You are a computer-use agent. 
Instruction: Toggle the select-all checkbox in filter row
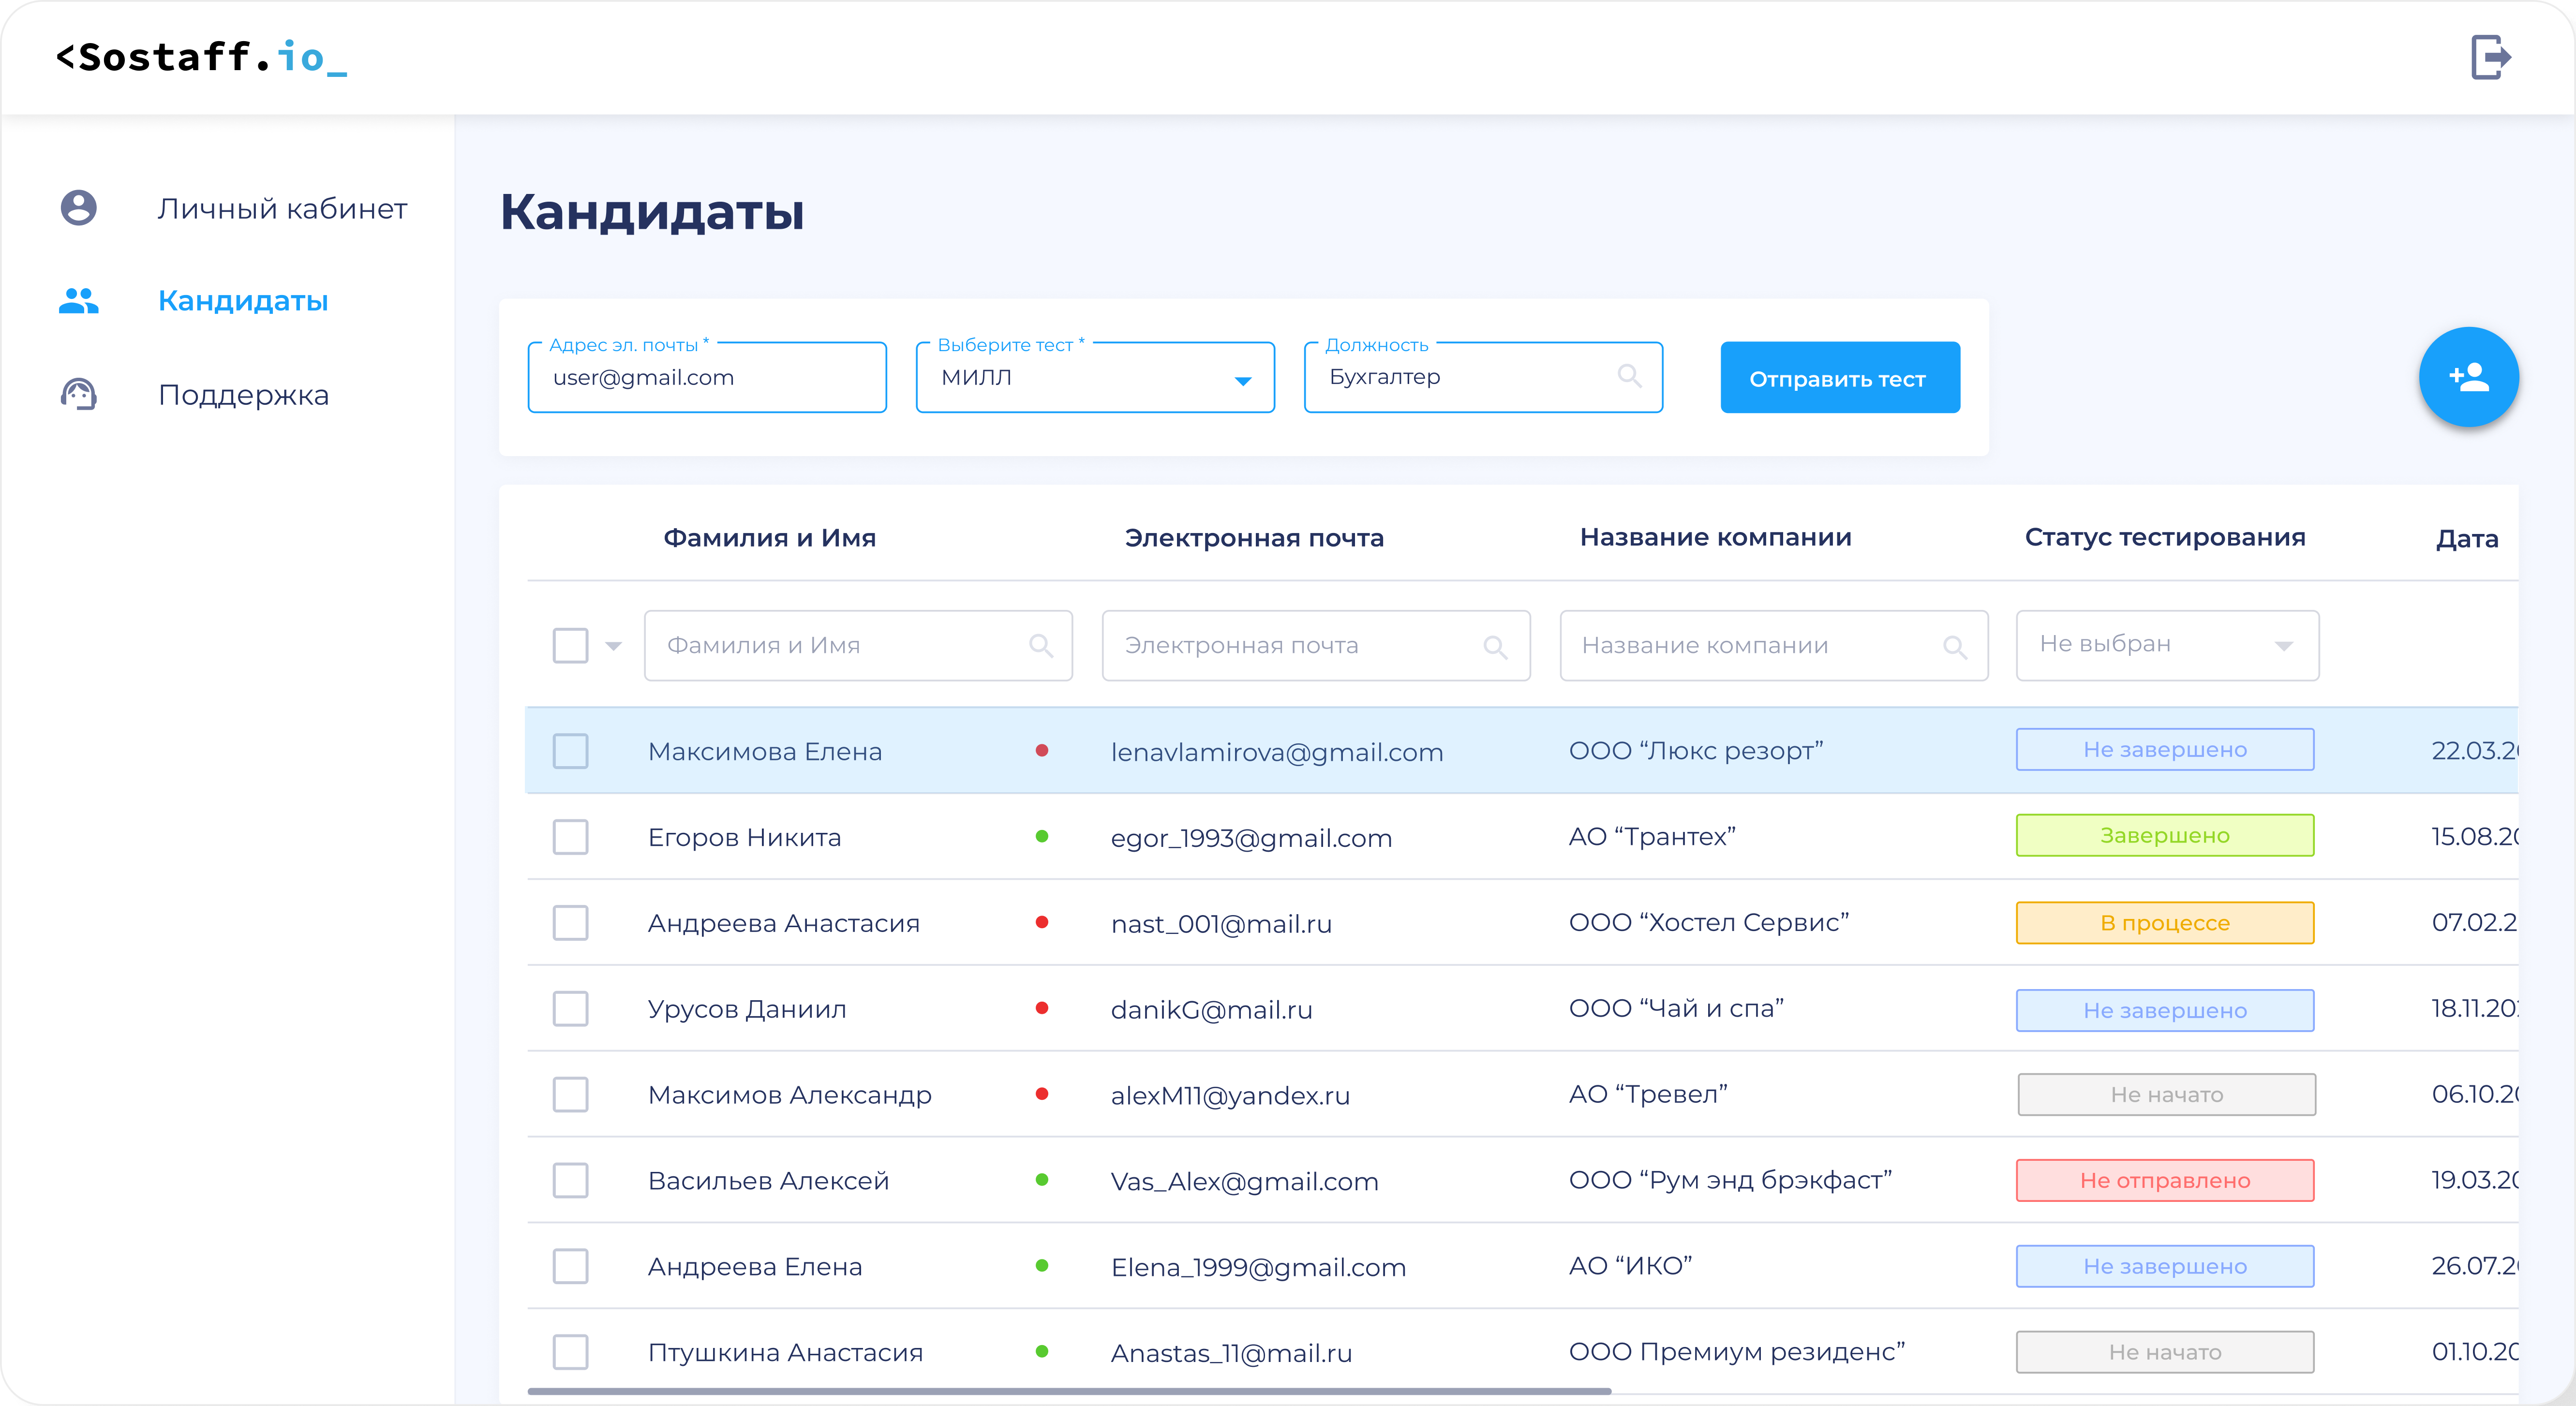click(x=570, y=646)
